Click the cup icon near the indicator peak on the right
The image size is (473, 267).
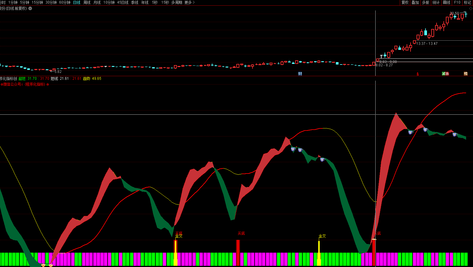click(x=411, y=132)
